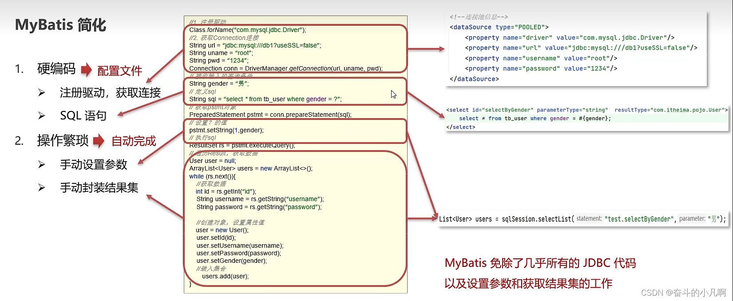
Task: Click the "以及设置参数和获取结果集的工作" summary line
Action: (x=528, y=284)
